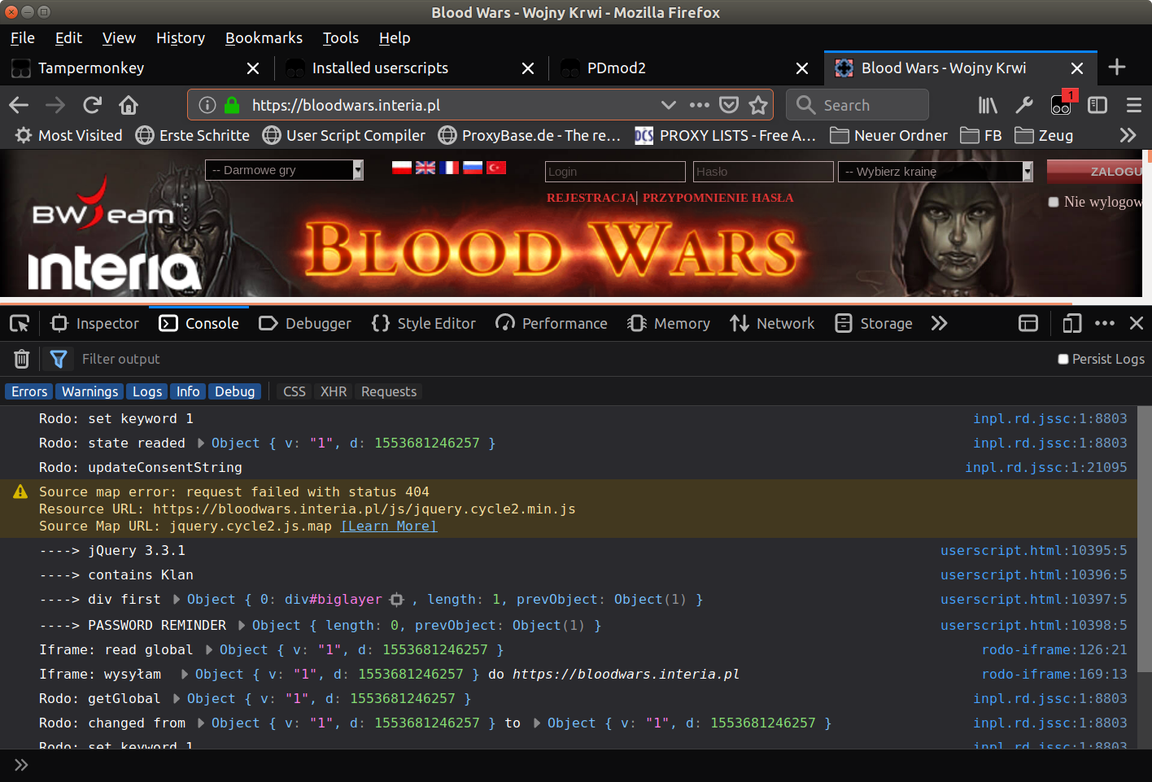Enable Persist Logs in the console
This screenshot has width=1152, height=782.
pyautogui.click(x=1062, y=358)
